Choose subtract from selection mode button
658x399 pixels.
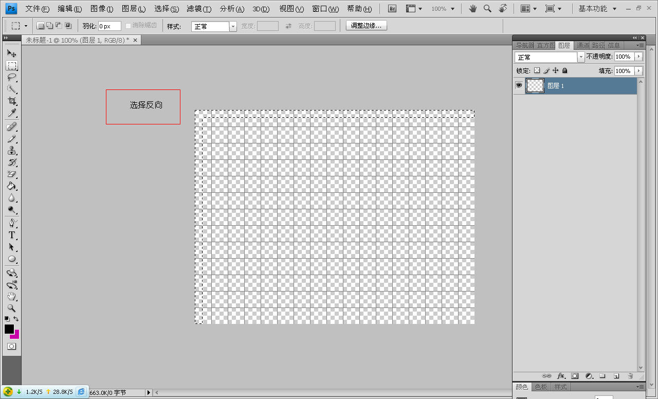click(x=59, y=26)
